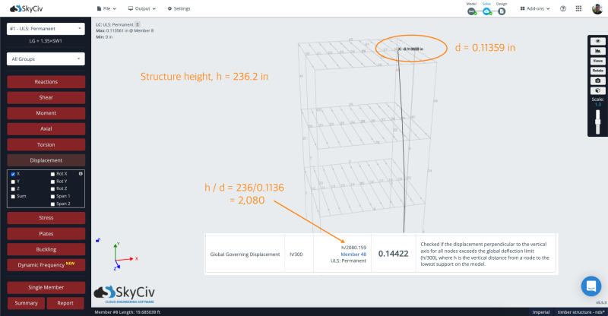The image size is (608, 316).
Task: Check the Rot Y checkbox
Action: point(52,182)
